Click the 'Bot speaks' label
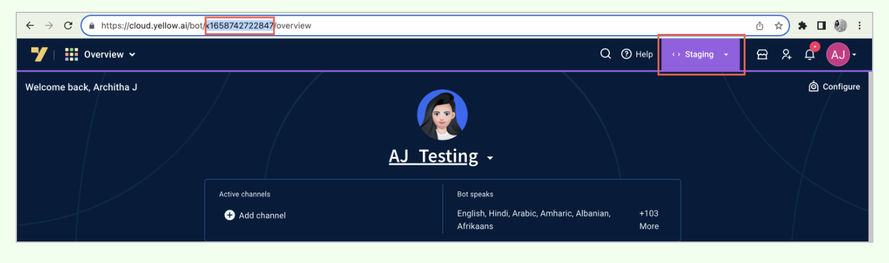 [476, 194]
